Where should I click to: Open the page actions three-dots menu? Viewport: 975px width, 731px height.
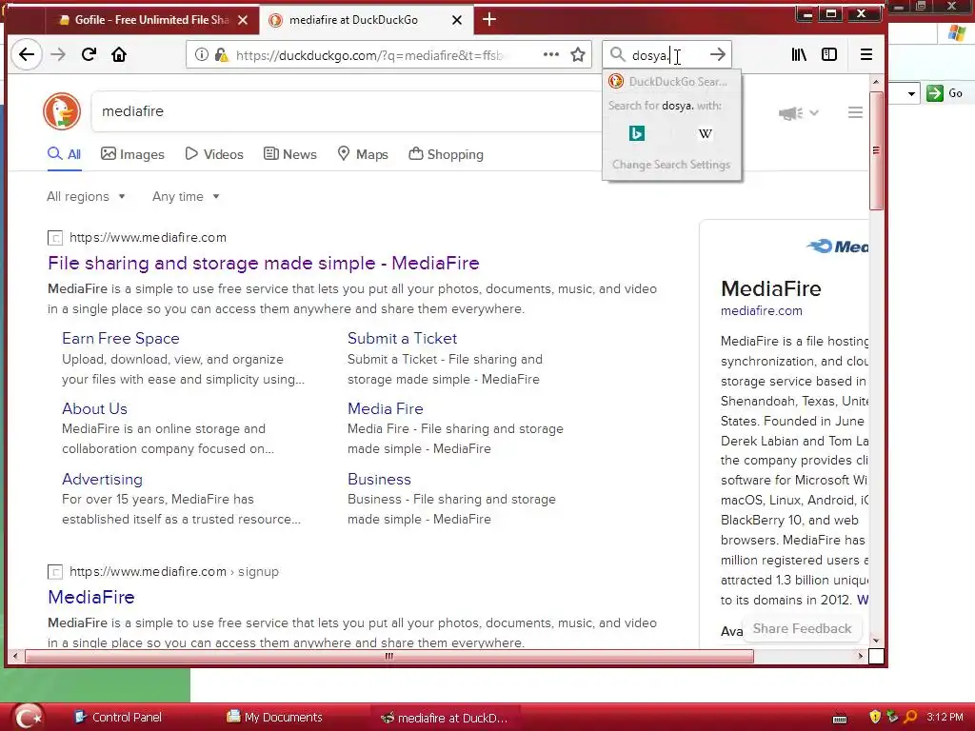[551, 54]
